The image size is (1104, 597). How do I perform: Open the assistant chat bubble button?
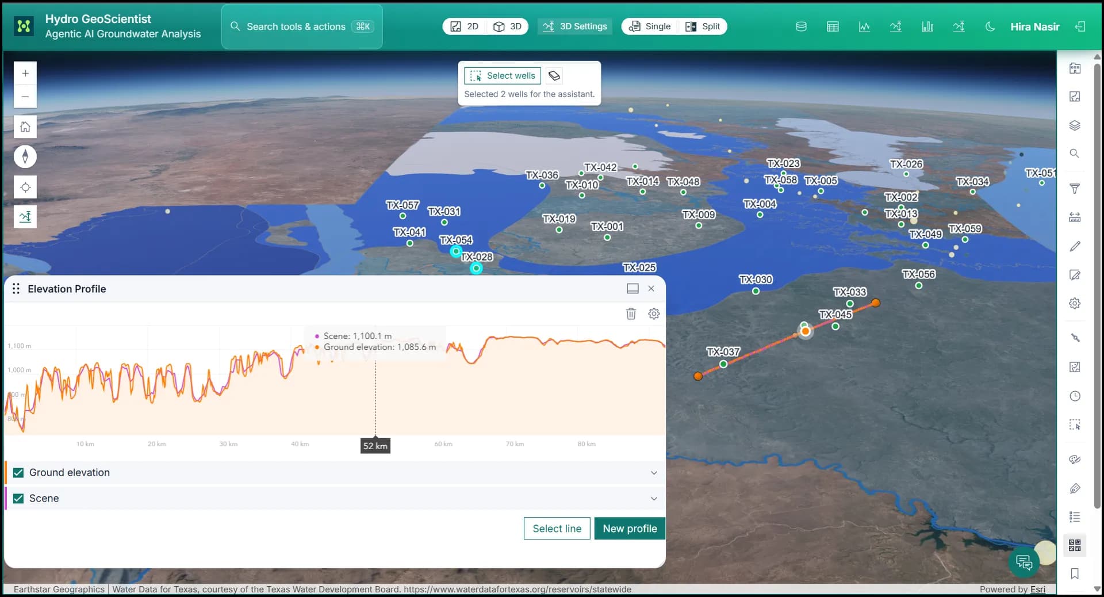(1024, 562)
